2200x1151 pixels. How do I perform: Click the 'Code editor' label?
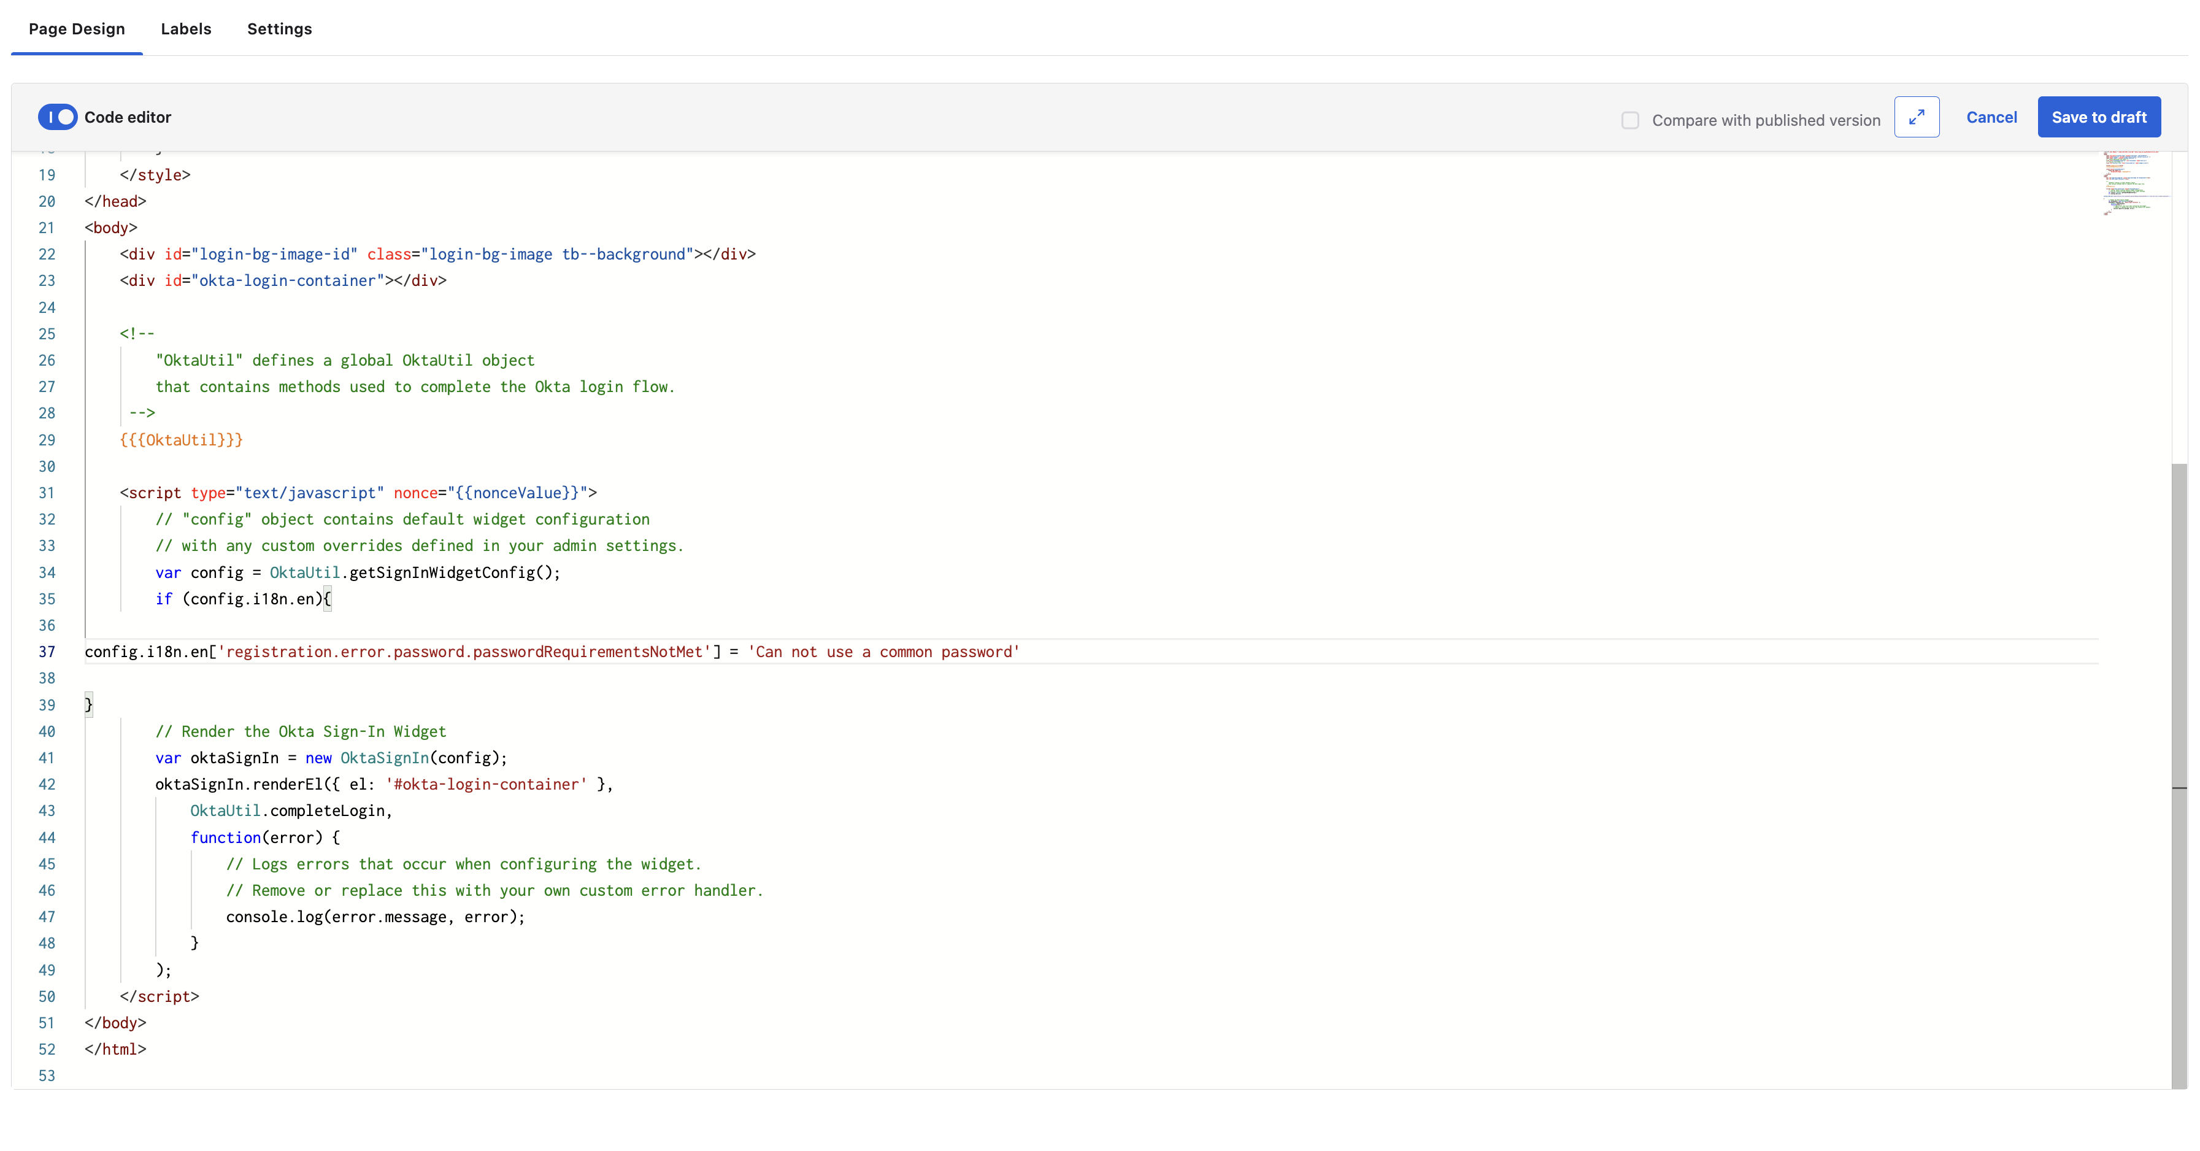(x=128, y=118)
